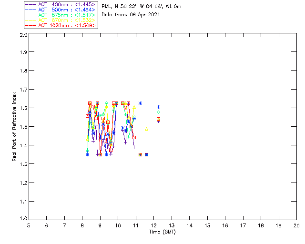The width and height of the screenshot is (305, 244).
Task: Click the y-axis tick label 1.0
Action: coord(23,218)
